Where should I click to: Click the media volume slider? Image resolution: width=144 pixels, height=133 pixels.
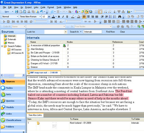41,21
